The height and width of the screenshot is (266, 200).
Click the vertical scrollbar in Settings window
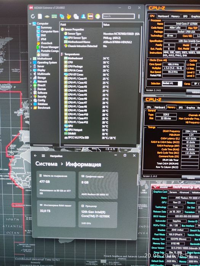point(138,179)
